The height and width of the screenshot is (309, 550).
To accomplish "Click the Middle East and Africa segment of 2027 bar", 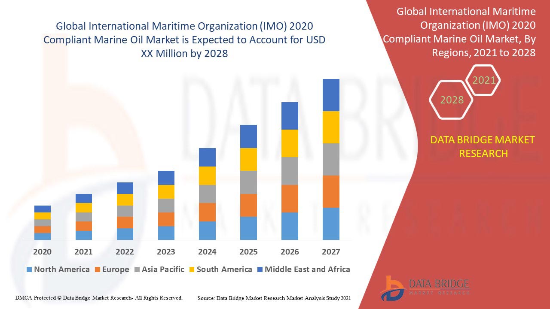I will pos(331,95).
